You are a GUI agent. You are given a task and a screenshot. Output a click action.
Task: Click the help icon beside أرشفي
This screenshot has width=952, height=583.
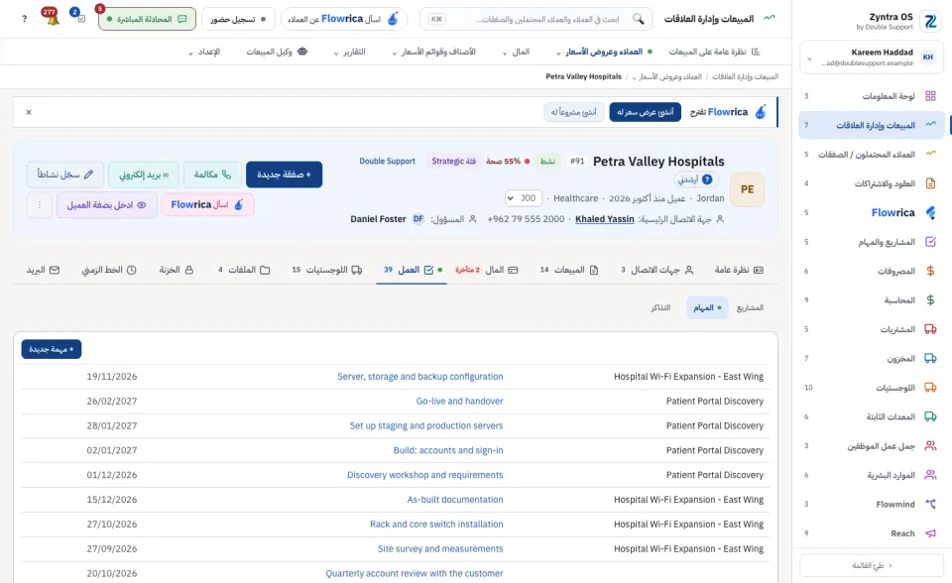click(x=707, y=179)
